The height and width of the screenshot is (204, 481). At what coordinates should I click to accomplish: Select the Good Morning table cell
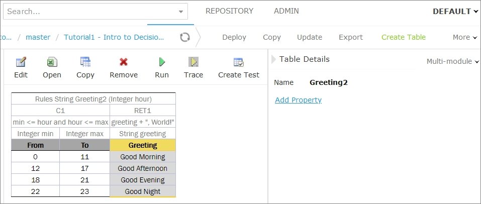coord(143,157)
